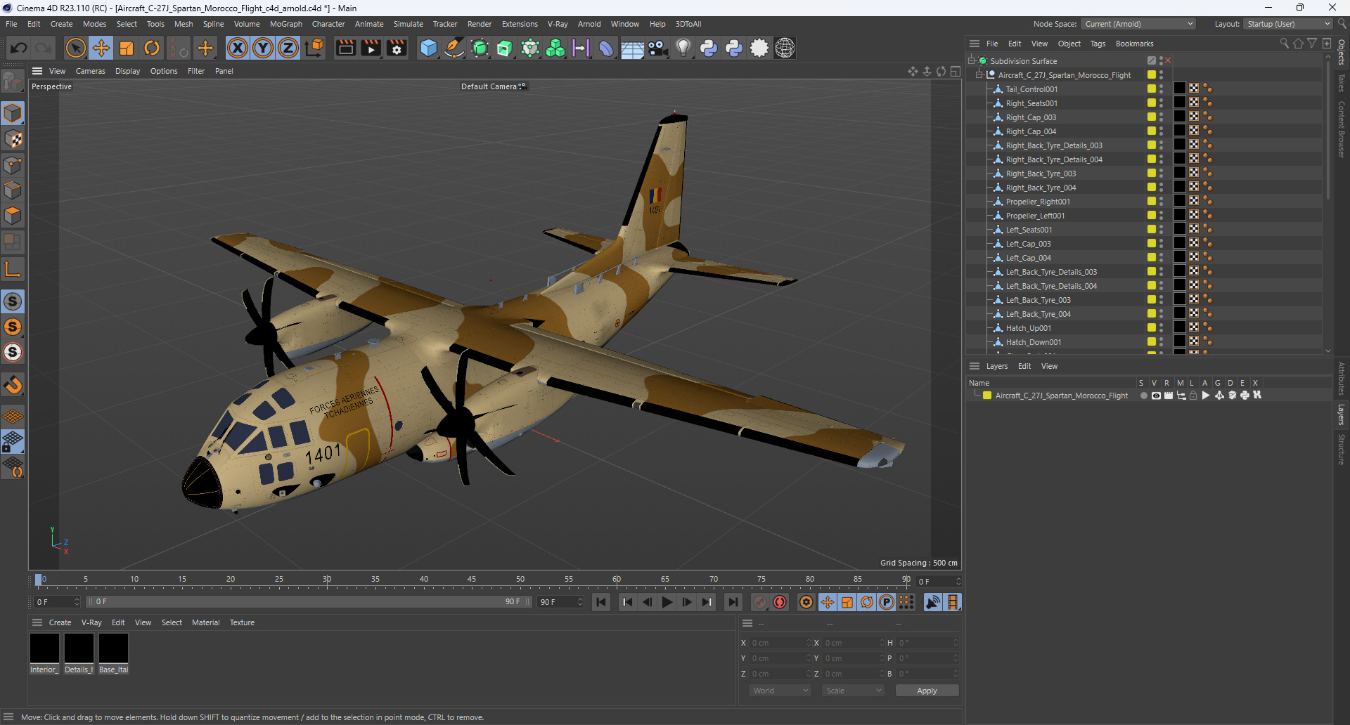The height and width of the screenshot is (725, 1350).
Task: Click the Undo arrow icon
Action: 19,48
